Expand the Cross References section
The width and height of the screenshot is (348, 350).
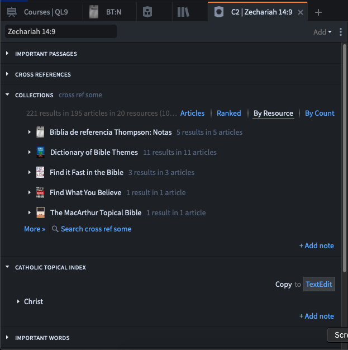point(7,74)
